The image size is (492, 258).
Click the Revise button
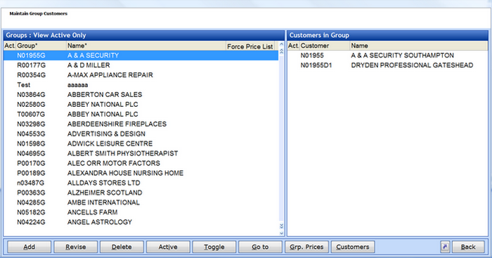click(x=76, y=247)
